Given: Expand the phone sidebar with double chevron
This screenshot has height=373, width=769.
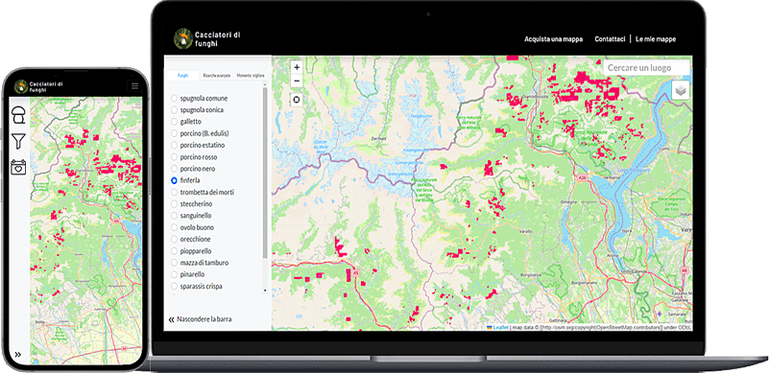Looking at the screenshot, I should tap(17, 355).
